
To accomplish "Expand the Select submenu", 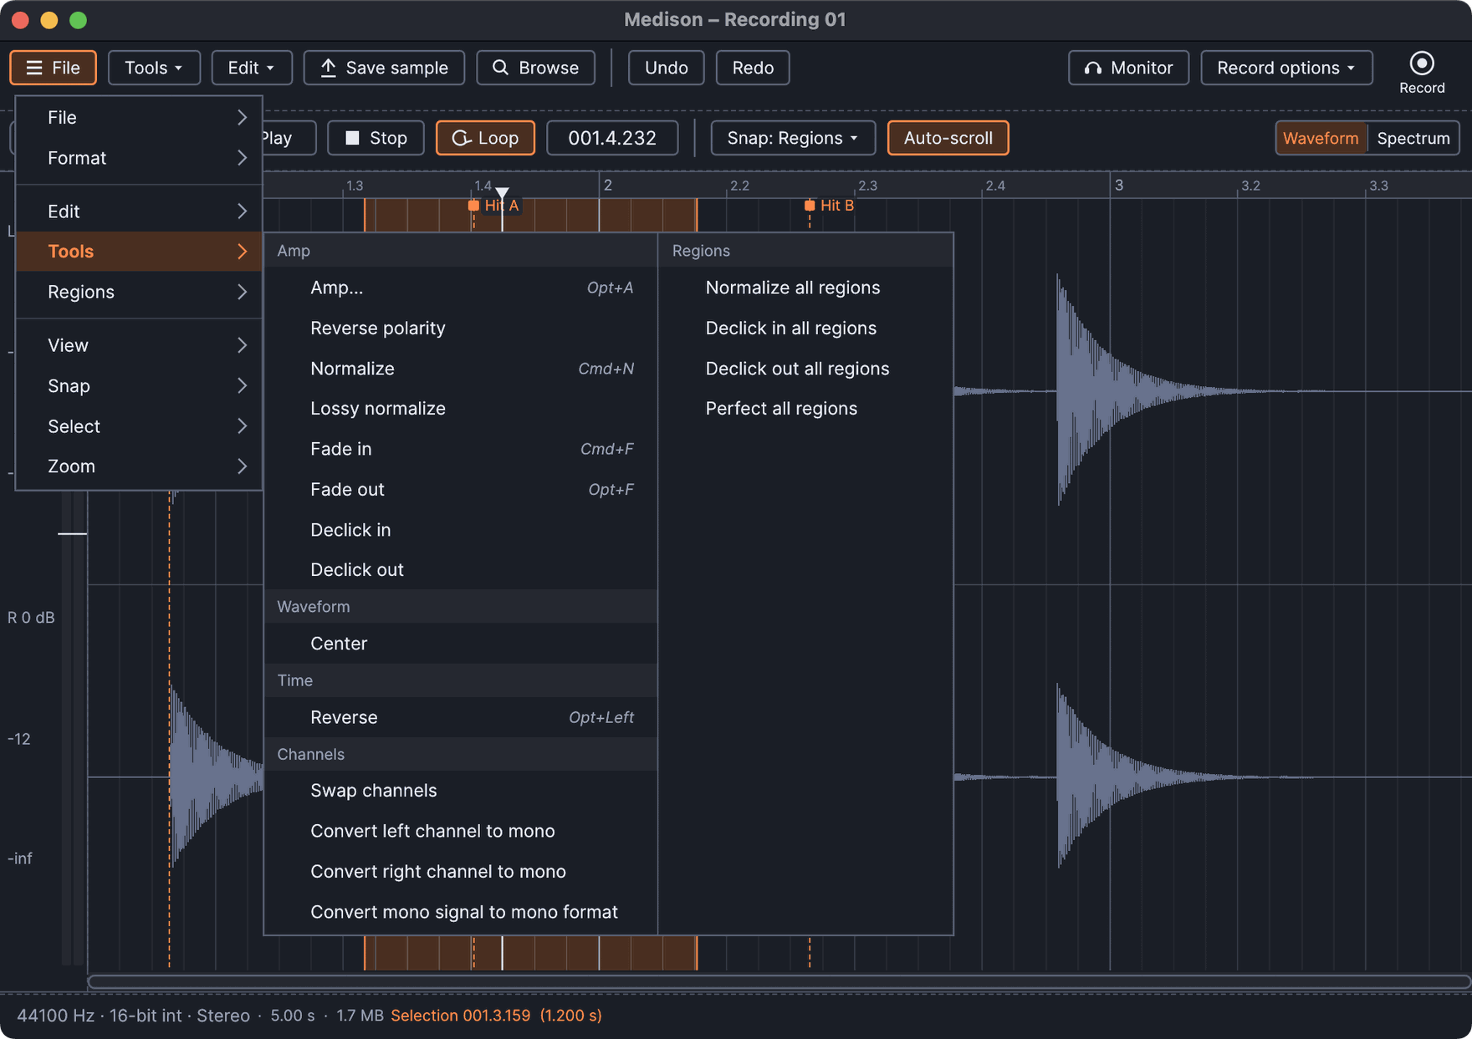I will [x=139, y=426].
